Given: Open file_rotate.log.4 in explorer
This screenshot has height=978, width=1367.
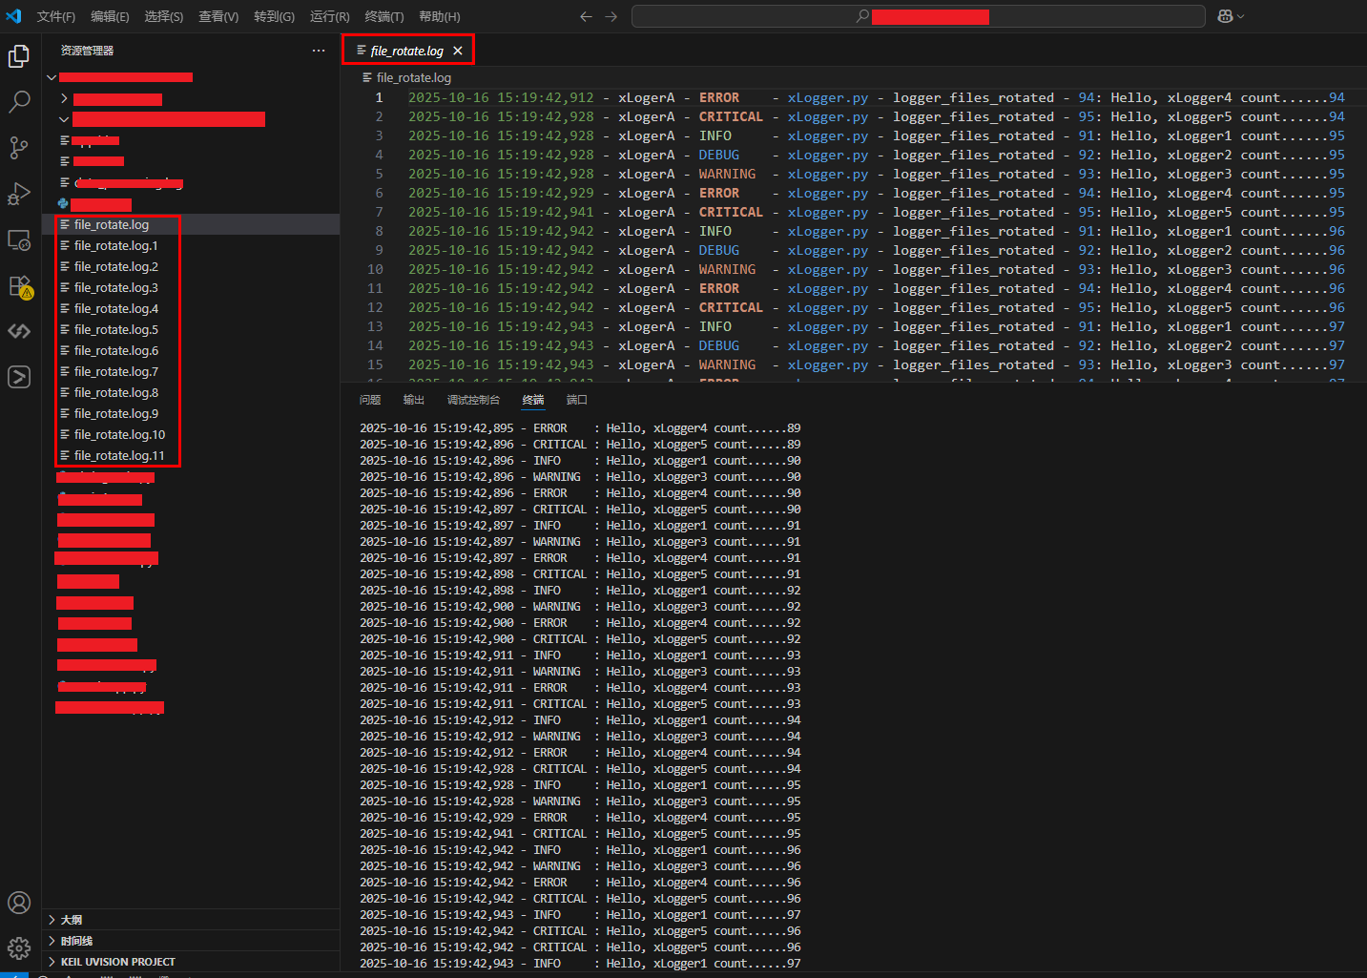Looking at the screenshot, I should (x=191, y=308).
